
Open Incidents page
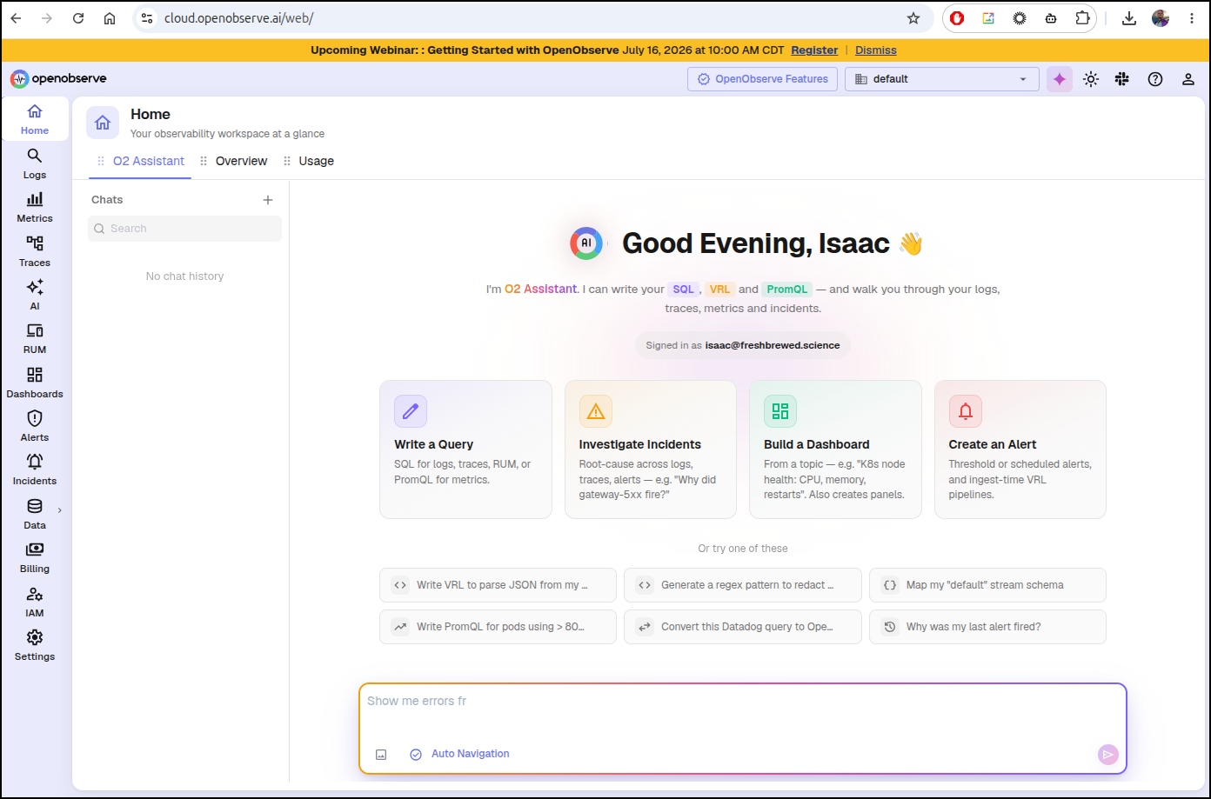[x=35, y=469]
